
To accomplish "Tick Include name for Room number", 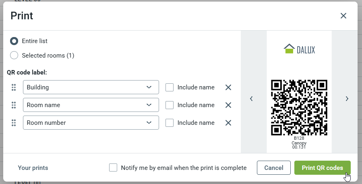I will (170, 123).
